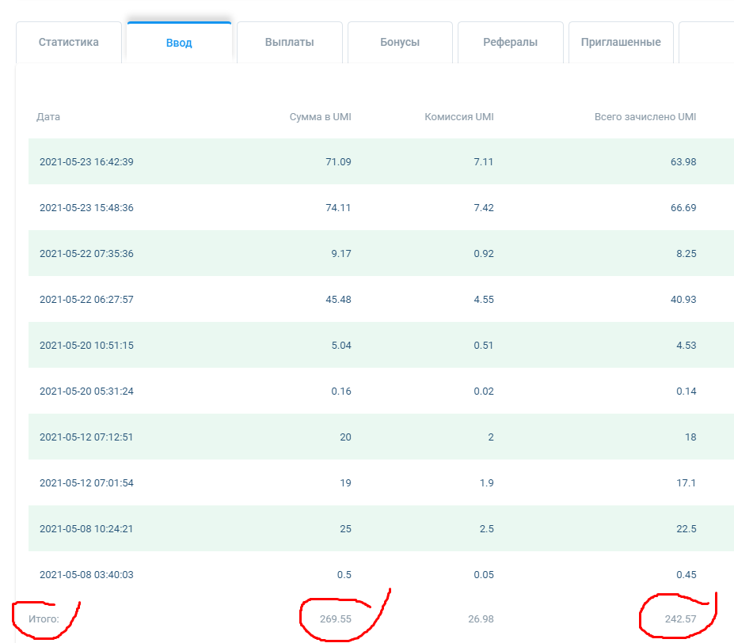Select the row dated 2021-05-23 16:42:39
Image resolution: width=734 pixels, height=643 pixels.
[381, 161]
